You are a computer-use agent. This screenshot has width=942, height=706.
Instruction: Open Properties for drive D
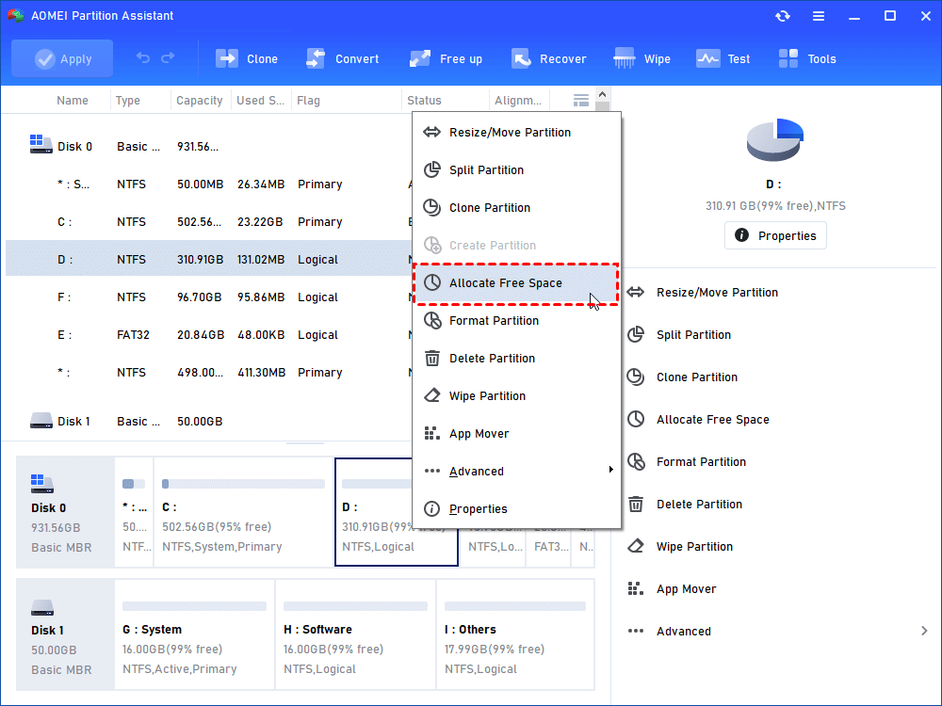pyautogui.click(x=775, y=235)
